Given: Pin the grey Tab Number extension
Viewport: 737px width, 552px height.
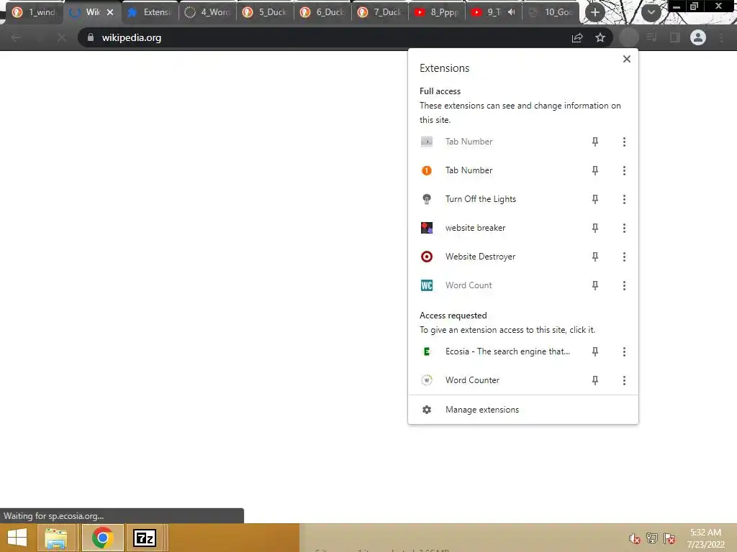Looking at the screenshot, I should pos(595,142).
